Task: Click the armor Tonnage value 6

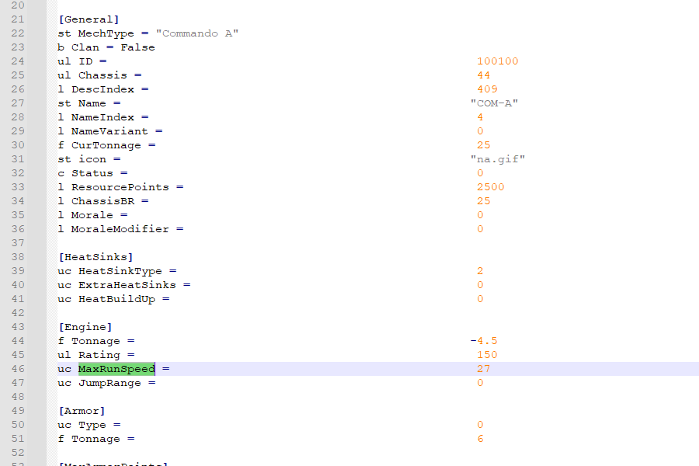Action: (480, 439)
